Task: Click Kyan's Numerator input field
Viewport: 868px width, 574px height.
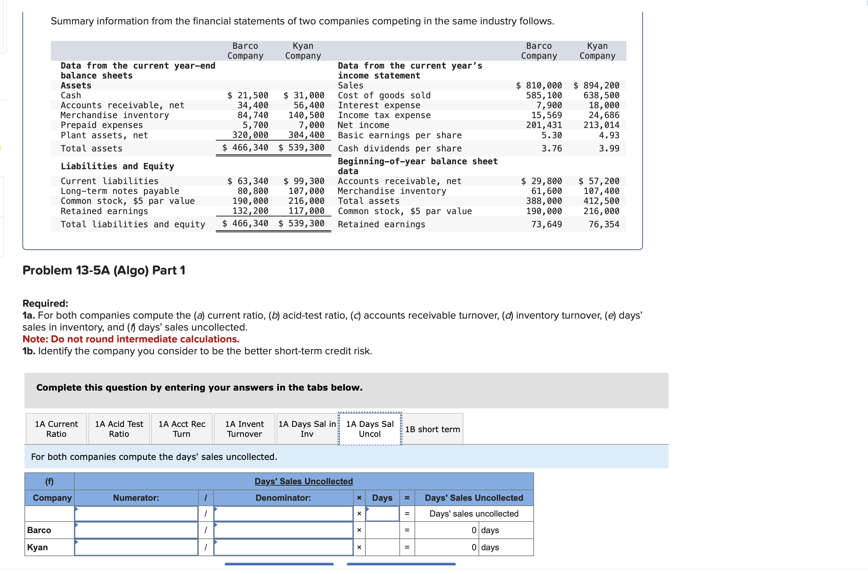Action: pos(136,547)
